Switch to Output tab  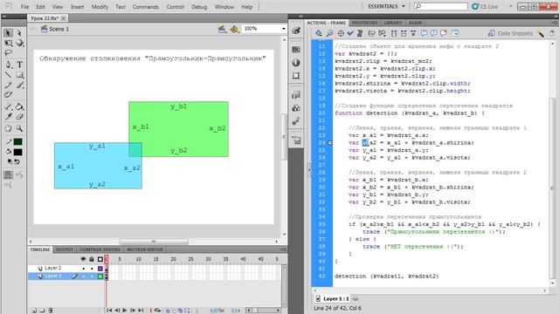click(65, 249)
